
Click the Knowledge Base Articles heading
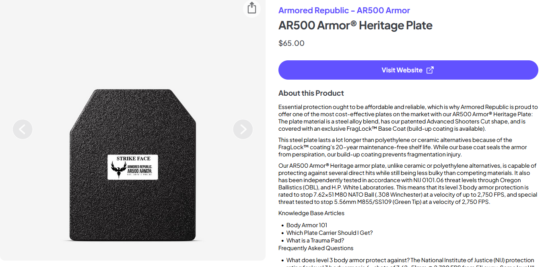point(311,213)
